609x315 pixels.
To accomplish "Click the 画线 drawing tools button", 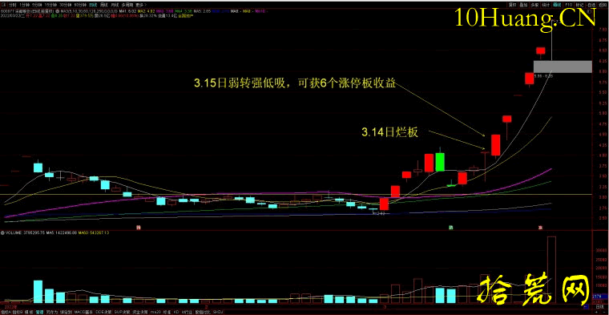I will click(557, 5).
